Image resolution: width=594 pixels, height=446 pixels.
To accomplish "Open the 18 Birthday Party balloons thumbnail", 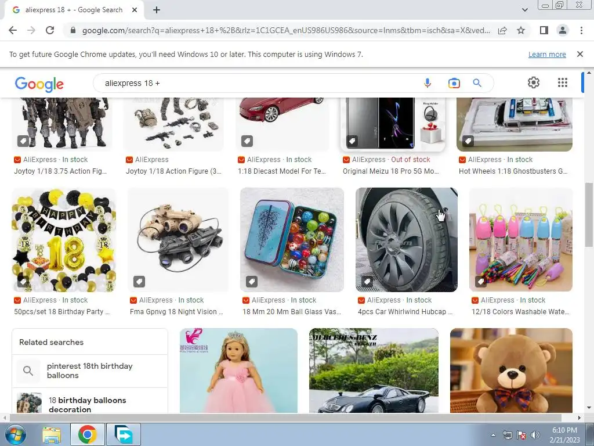I will click(x=64, y=240).
